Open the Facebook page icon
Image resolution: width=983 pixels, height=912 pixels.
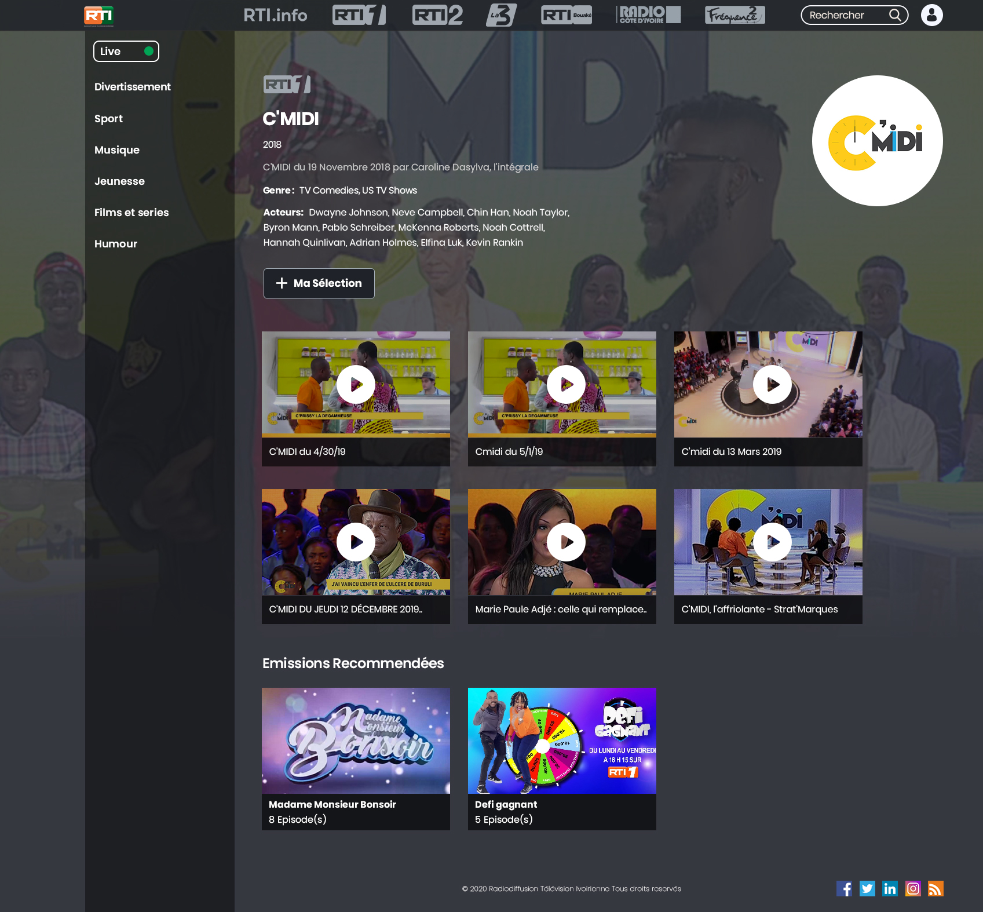(x=844, y=888)
